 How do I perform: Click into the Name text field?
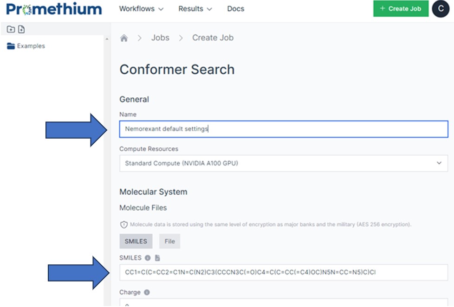[283, 129]
